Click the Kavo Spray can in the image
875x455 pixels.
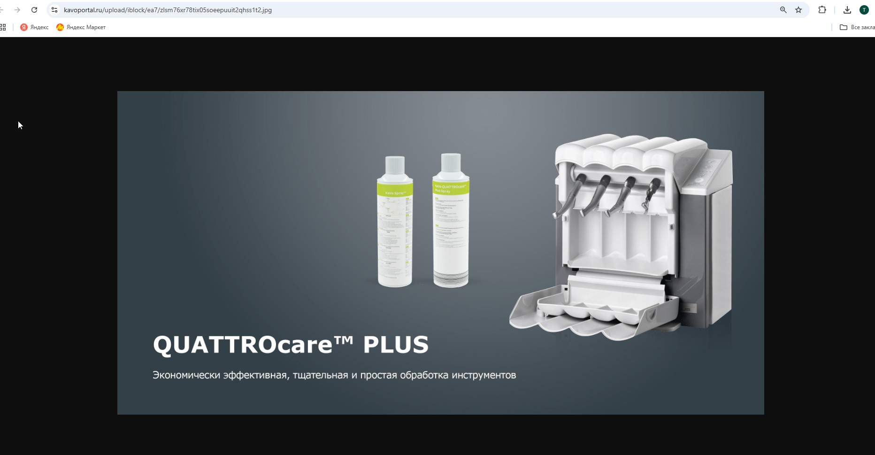click(x=395, y=221)
